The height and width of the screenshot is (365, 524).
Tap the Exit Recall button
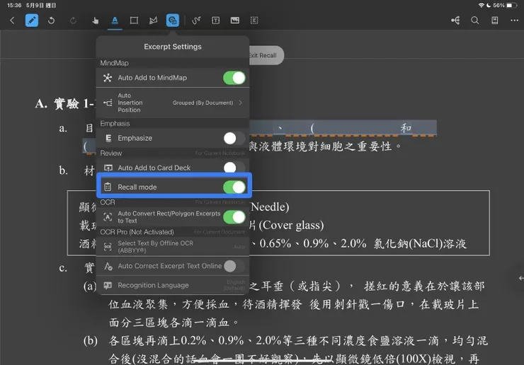(x=266, y=55)
